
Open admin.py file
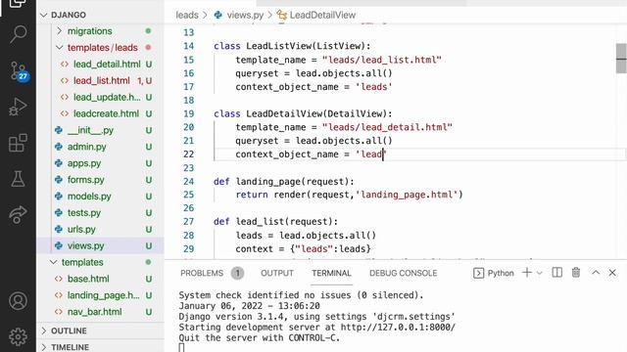(x=86, y=147)
